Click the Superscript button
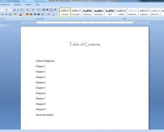This screenshot has height=132, width=164. click(x=6, y=15)
